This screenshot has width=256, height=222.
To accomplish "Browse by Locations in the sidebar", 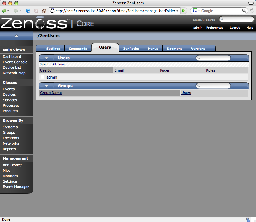I will click(11, 138).
